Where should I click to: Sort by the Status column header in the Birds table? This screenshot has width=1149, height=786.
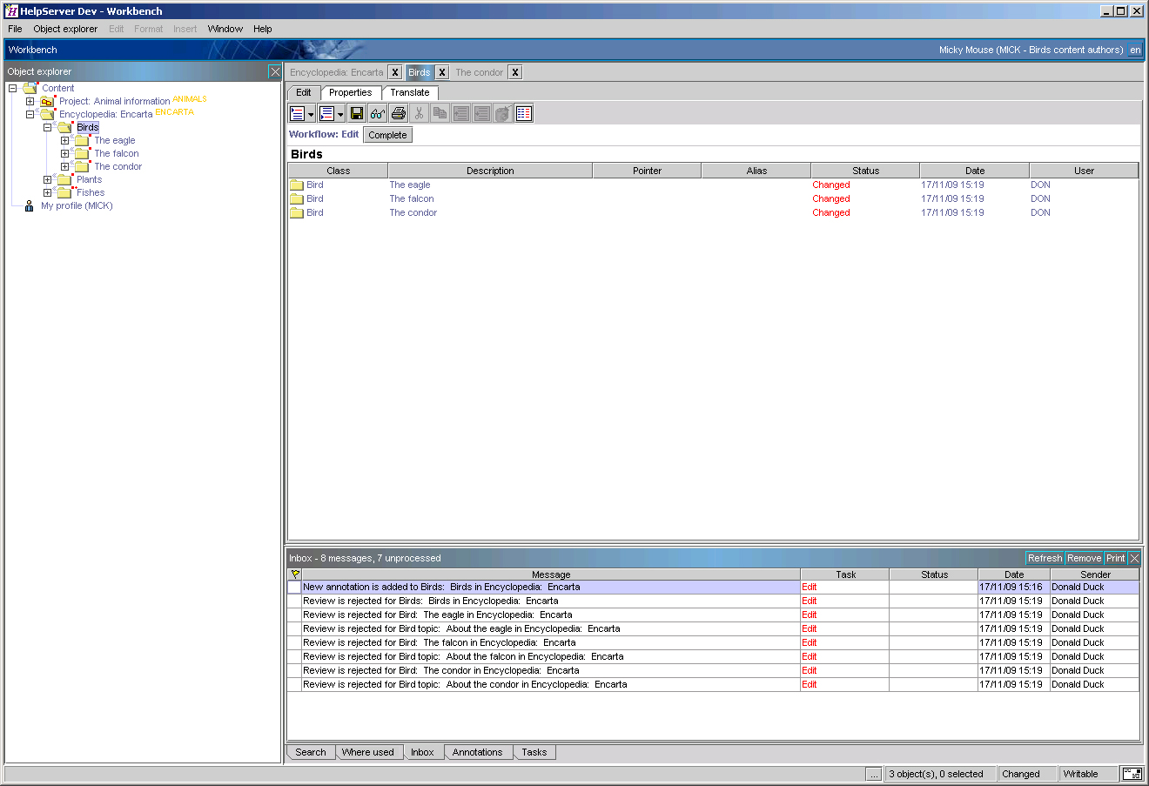click(865, 171)
